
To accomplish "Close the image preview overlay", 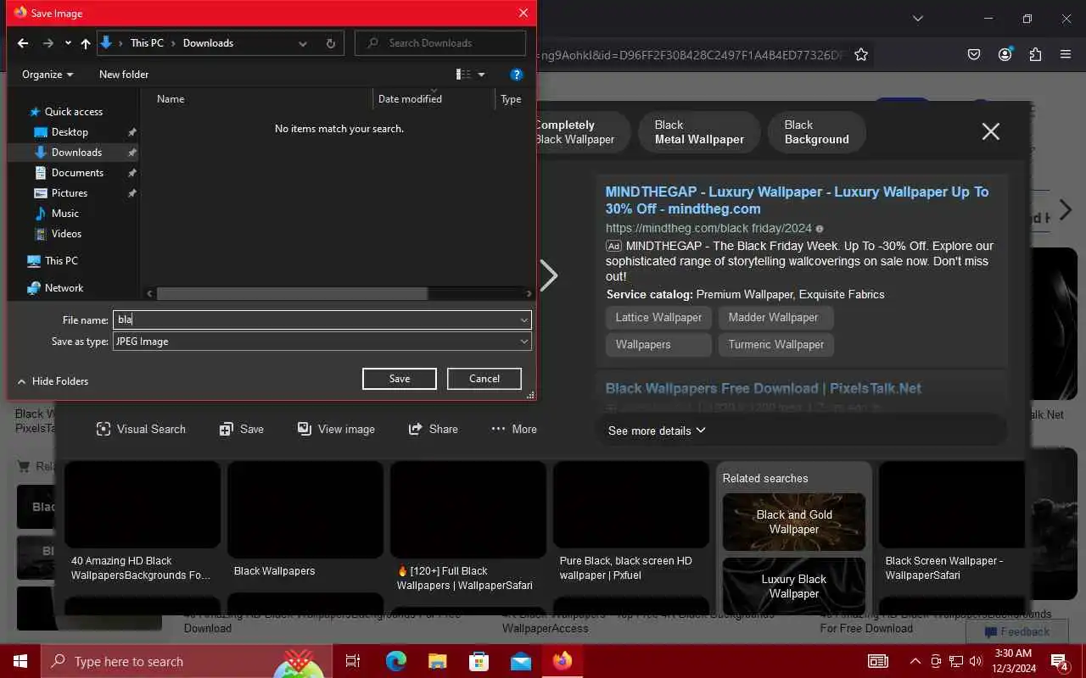I will (991, 131).
